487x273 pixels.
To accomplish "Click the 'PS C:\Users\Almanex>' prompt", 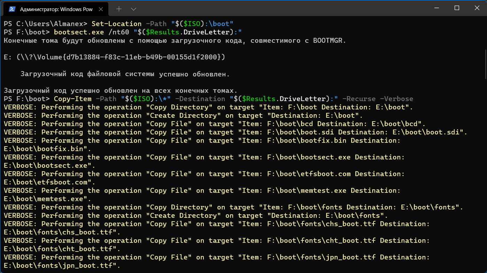I will pos(45,24).
